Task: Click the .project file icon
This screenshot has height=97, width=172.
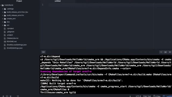Action: tap(5, 35)
